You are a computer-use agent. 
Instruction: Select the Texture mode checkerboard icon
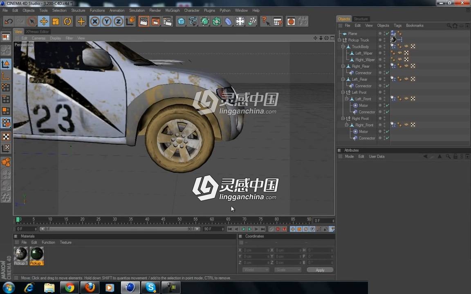tap(6, 137)
